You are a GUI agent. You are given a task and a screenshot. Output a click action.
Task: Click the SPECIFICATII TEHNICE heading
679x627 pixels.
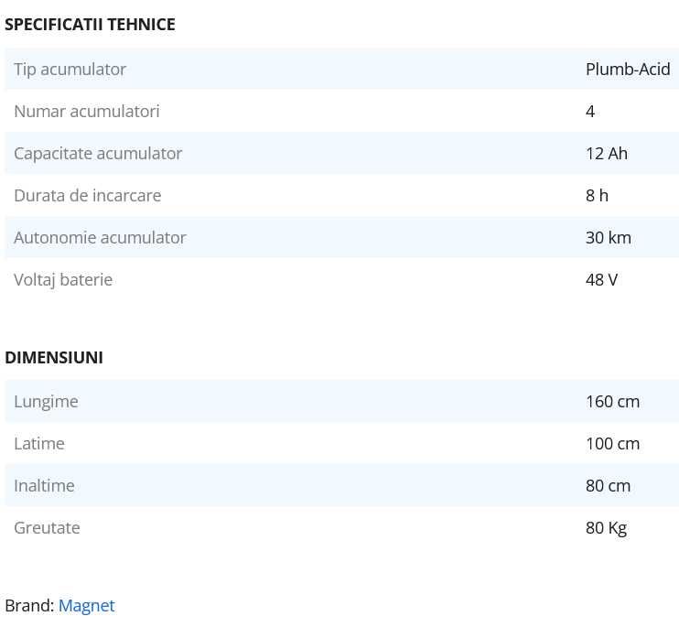pyautogui.click(x=90, y=25)
